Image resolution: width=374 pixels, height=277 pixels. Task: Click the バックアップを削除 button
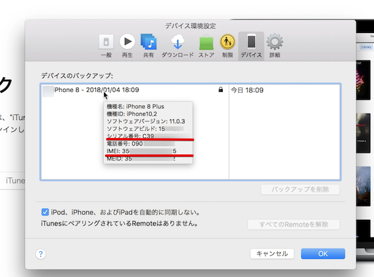click(300, 190)
